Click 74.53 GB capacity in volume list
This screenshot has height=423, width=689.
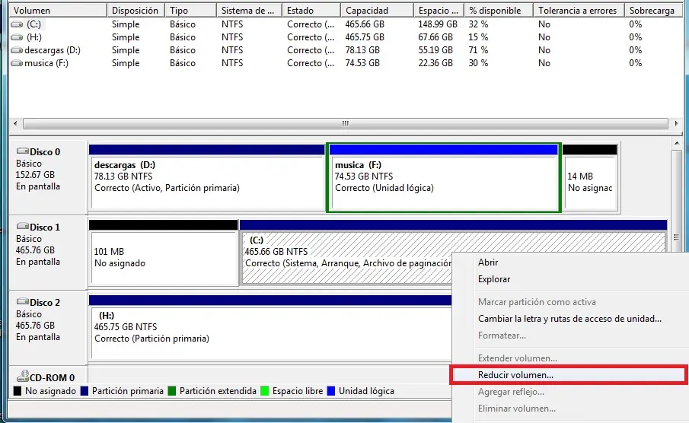(x=362, y=63)
